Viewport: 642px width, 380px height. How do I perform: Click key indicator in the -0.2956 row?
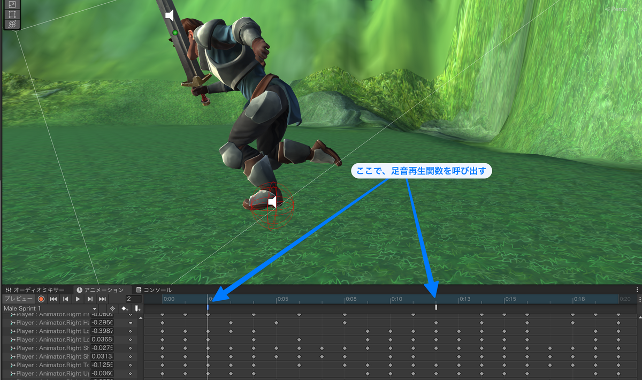click(131, 323)
